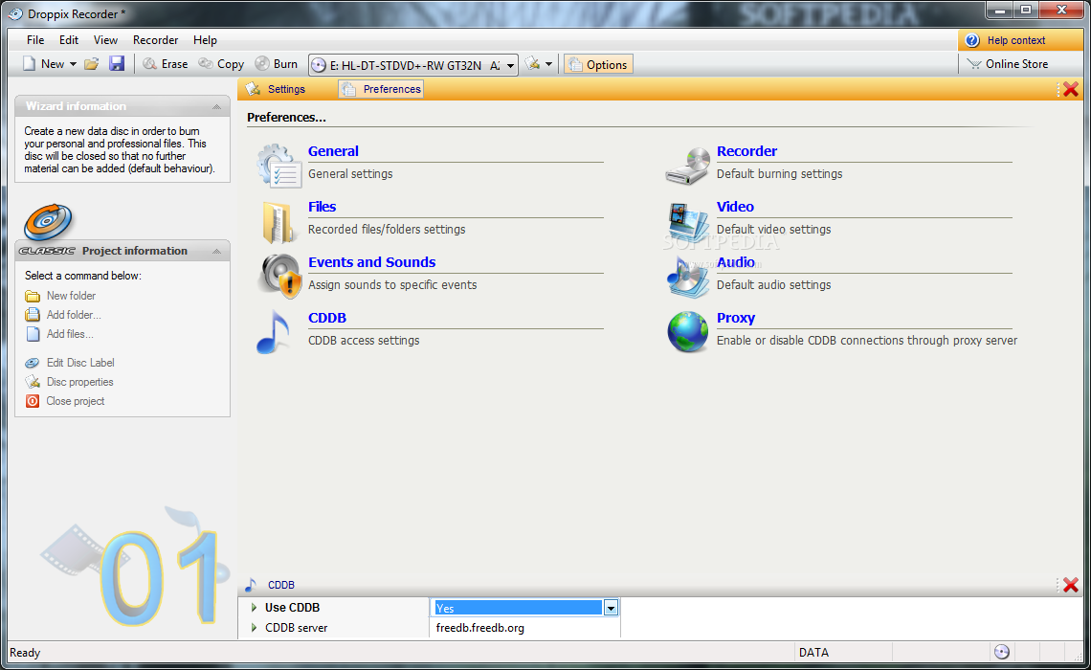Expand the CDDB server row arrow

254,628
